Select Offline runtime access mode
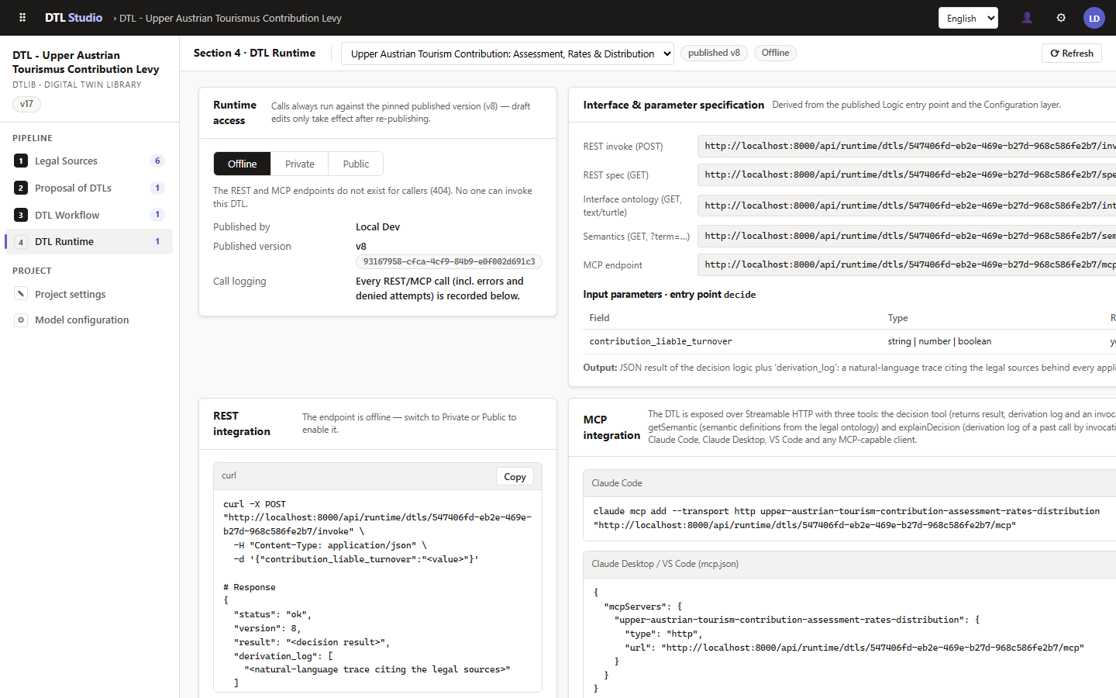Screen dimensions: 1116x698 pos(242,164)
